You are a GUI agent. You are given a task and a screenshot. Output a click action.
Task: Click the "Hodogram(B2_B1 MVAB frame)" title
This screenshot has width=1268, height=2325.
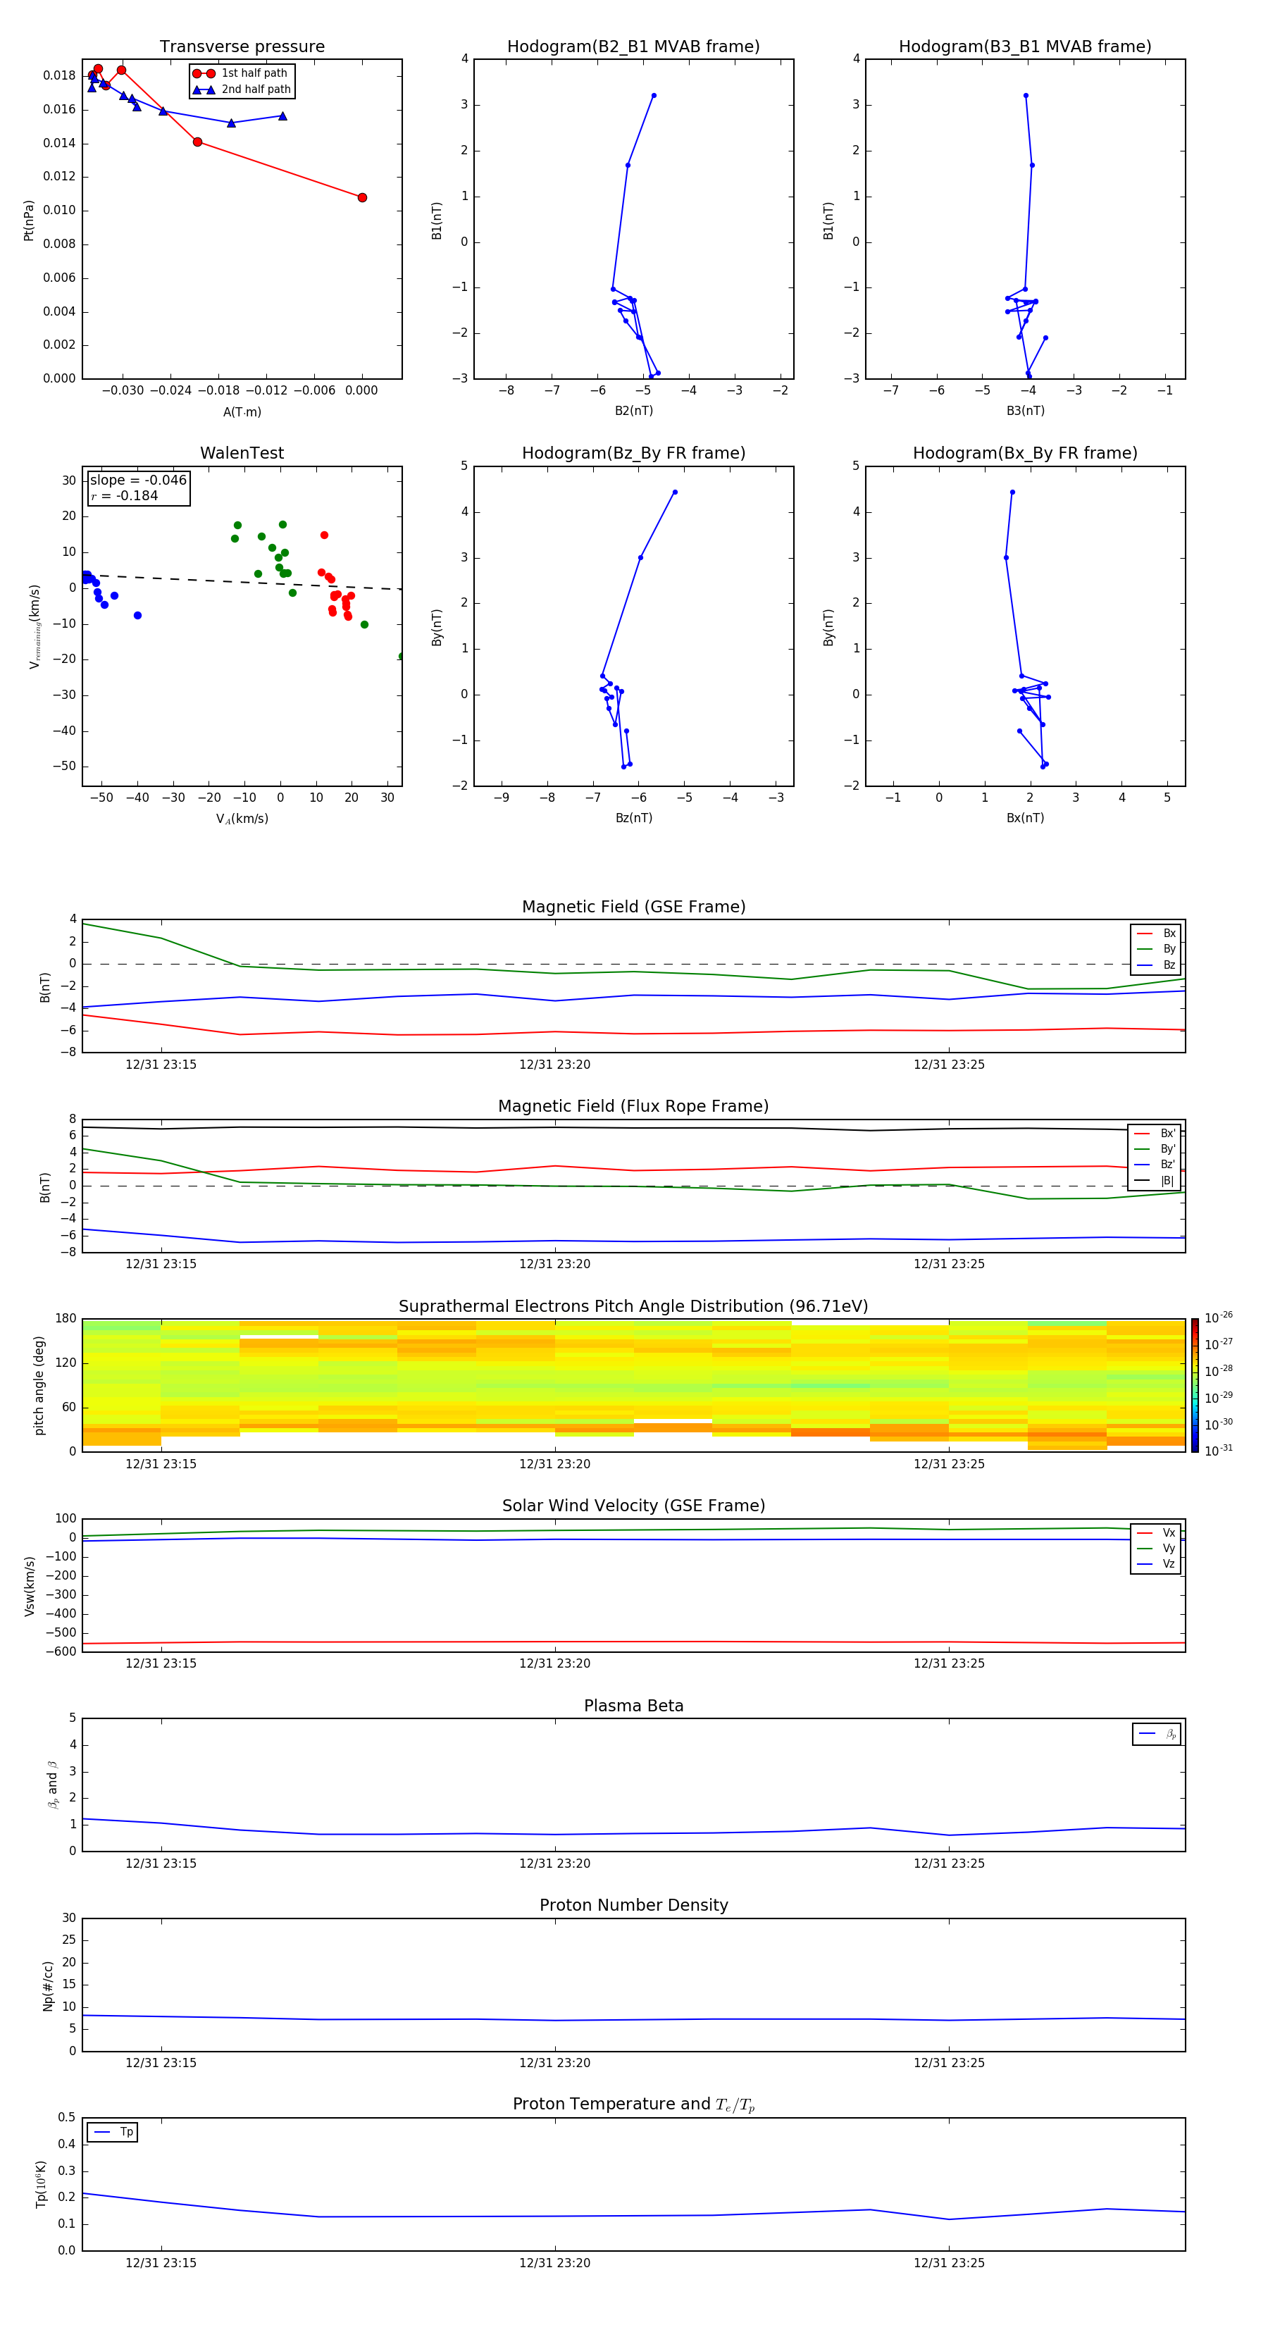[633, 47]
